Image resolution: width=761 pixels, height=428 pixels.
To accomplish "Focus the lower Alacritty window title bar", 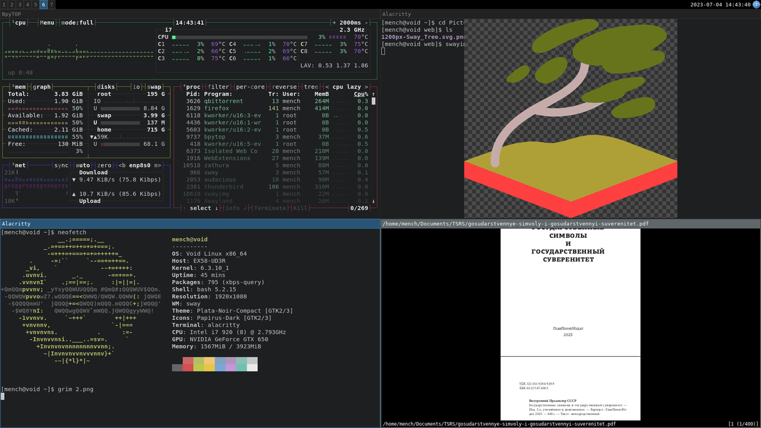I will [x=190, y=224].
